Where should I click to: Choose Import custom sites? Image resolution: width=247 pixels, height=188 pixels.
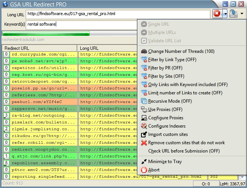click(168, 134)
